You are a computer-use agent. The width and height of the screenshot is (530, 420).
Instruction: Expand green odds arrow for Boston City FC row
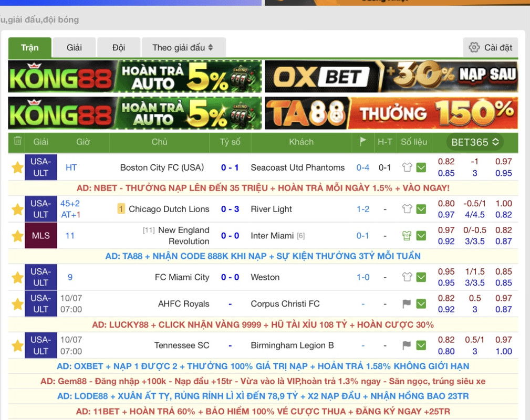[421, 167]
